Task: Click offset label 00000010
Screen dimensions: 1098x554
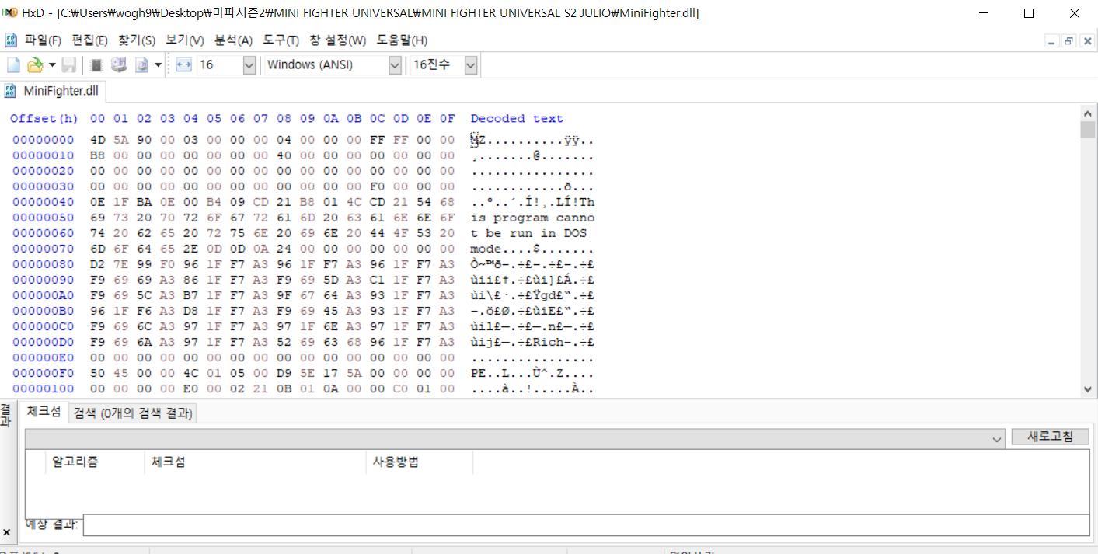Action: [x=44, y=155]
